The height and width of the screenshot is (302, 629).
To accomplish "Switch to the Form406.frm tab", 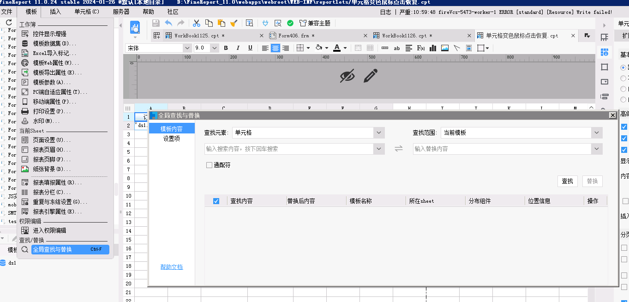I will 296,36.
